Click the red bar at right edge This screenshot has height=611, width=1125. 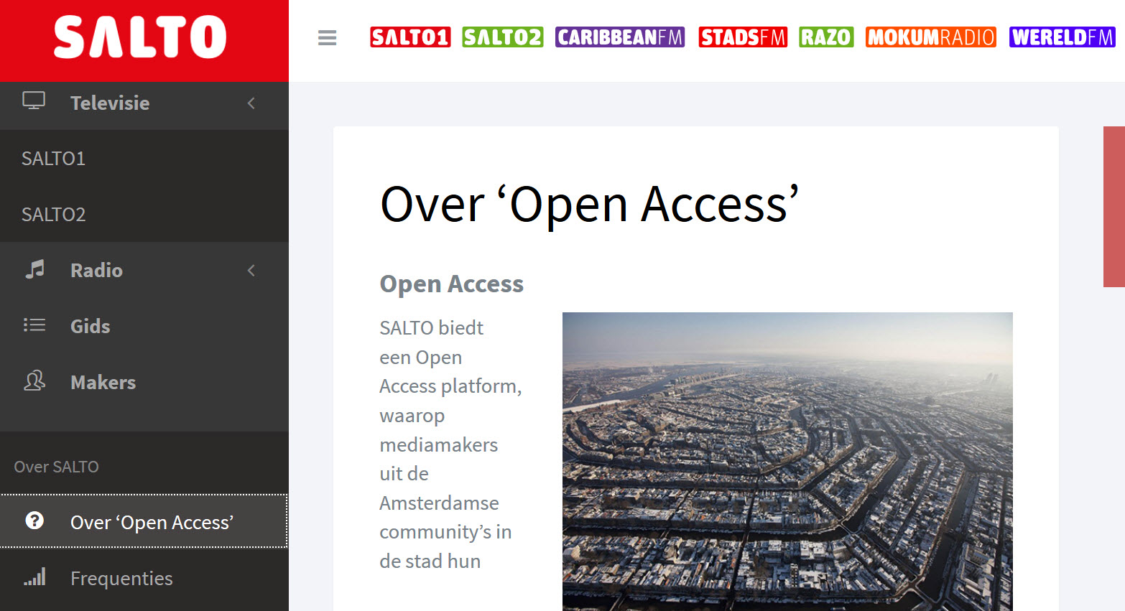pyautogui.click(x=1114, y=207)
